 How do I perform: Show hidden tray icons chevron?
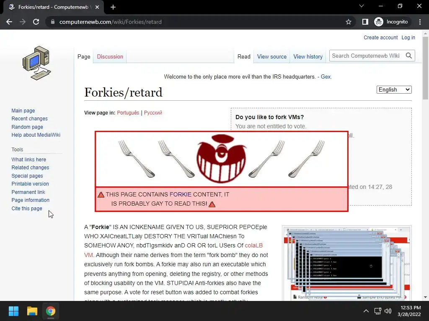[366, 311]
